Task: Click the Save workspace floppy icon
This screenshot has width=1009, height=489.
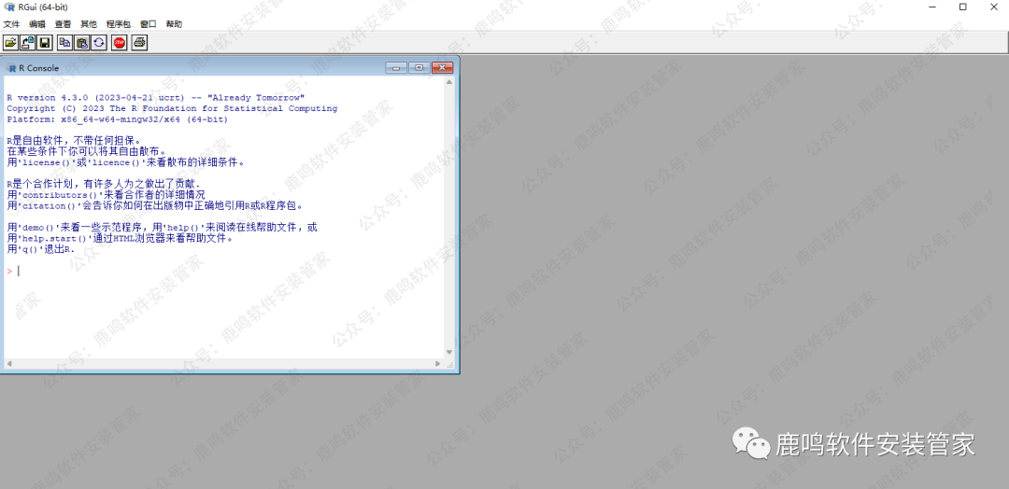Action: click(x=45, y=42)
